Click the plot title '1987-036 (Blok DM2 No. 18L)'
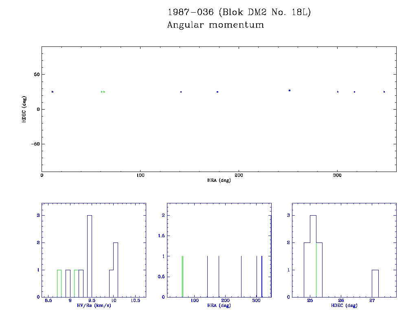Screen dimensions: 417x313 tap(239, 12)
